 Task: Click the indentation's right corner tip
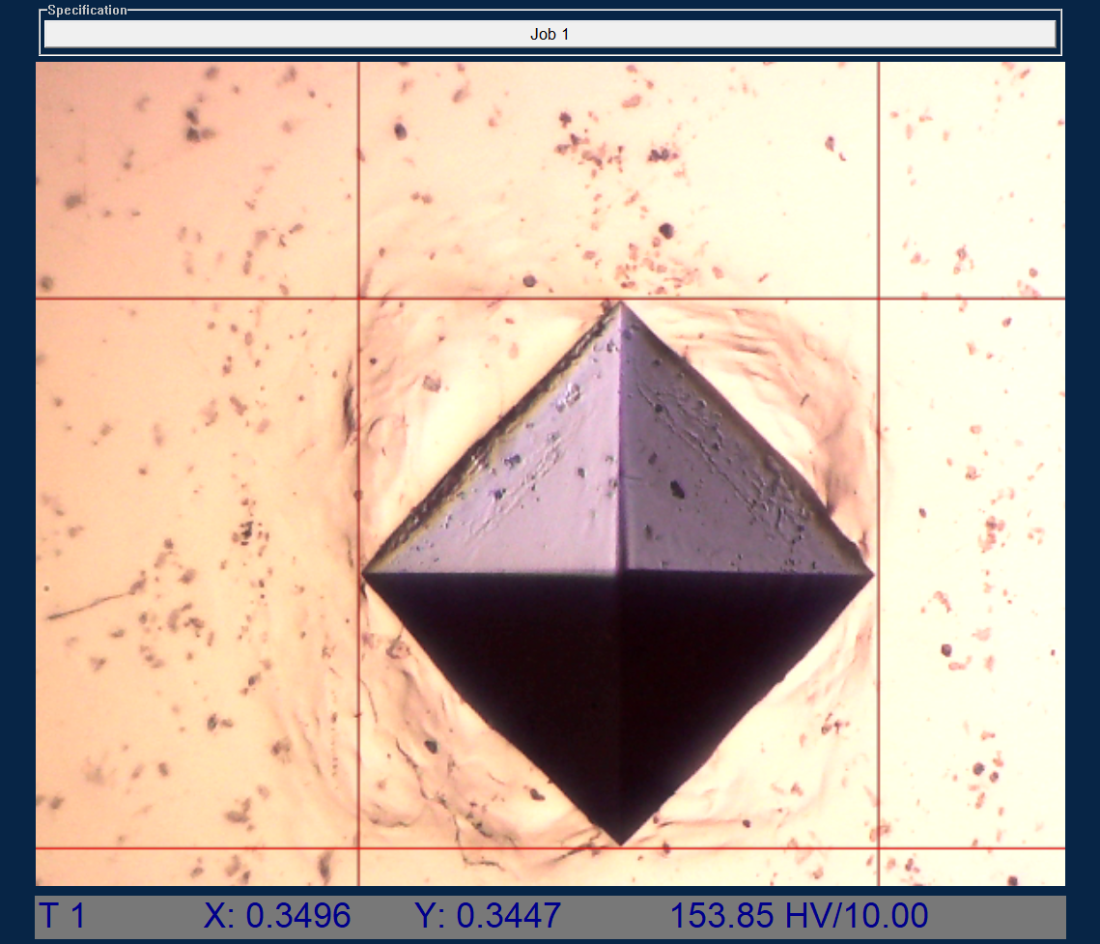(x=872, y=575)
